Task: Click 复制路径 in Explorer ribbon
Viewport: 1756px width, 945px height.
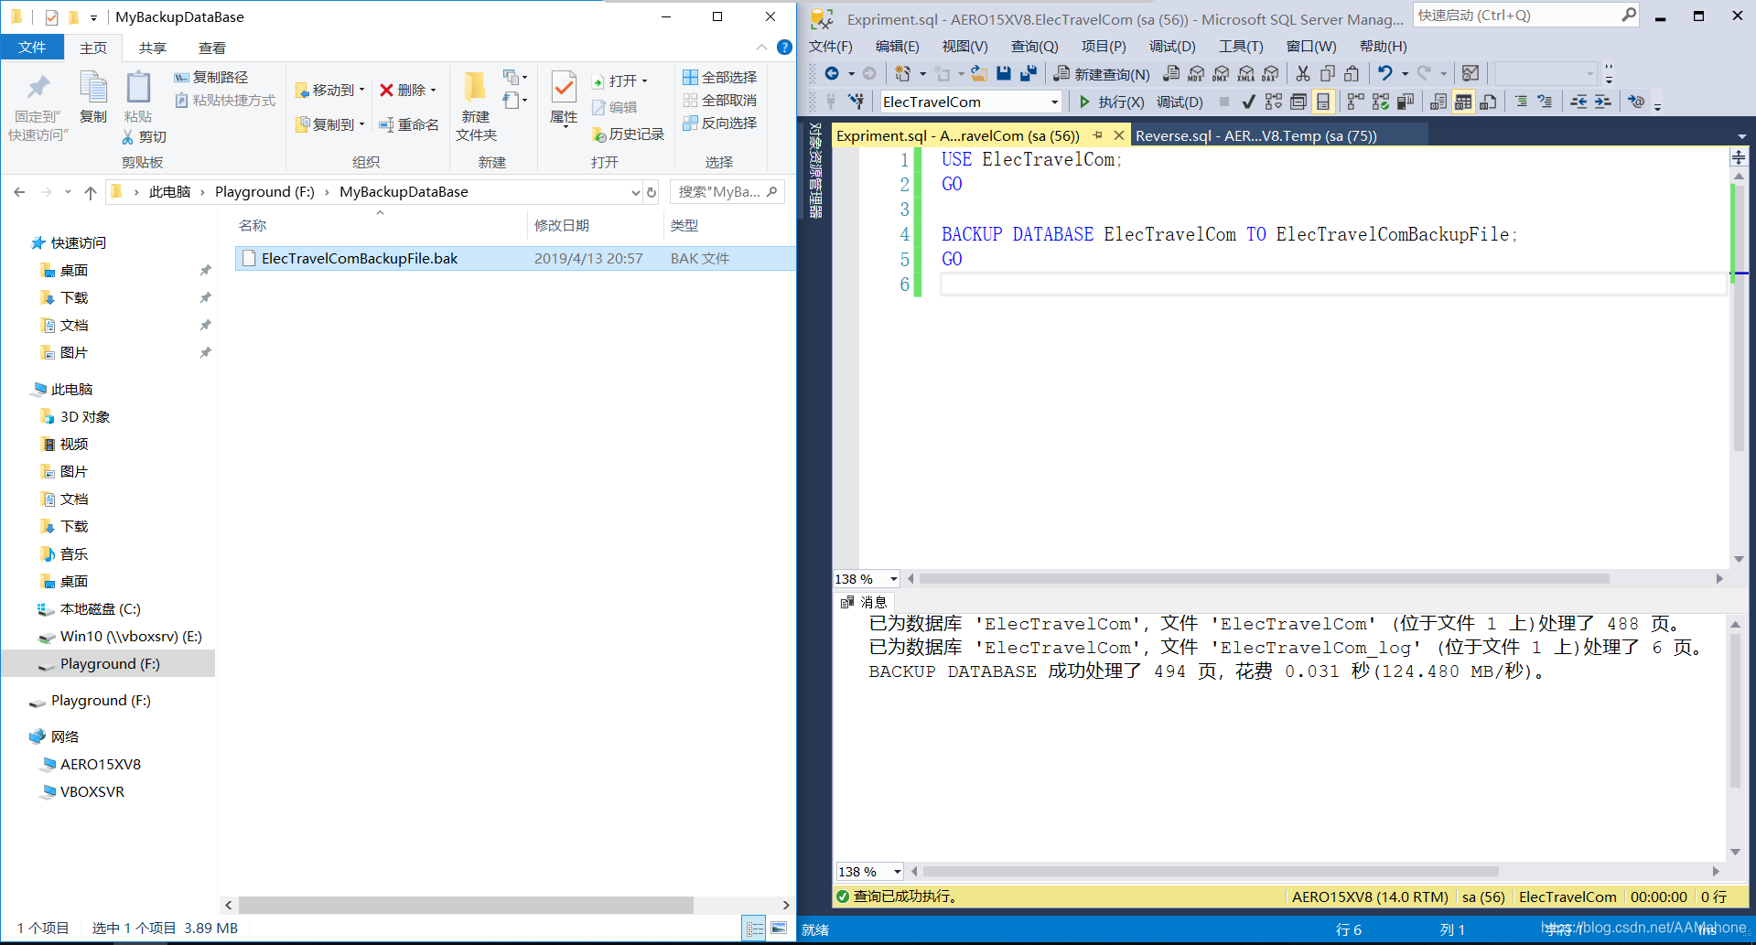Action: pyautogui.click(x=211, y=77)
